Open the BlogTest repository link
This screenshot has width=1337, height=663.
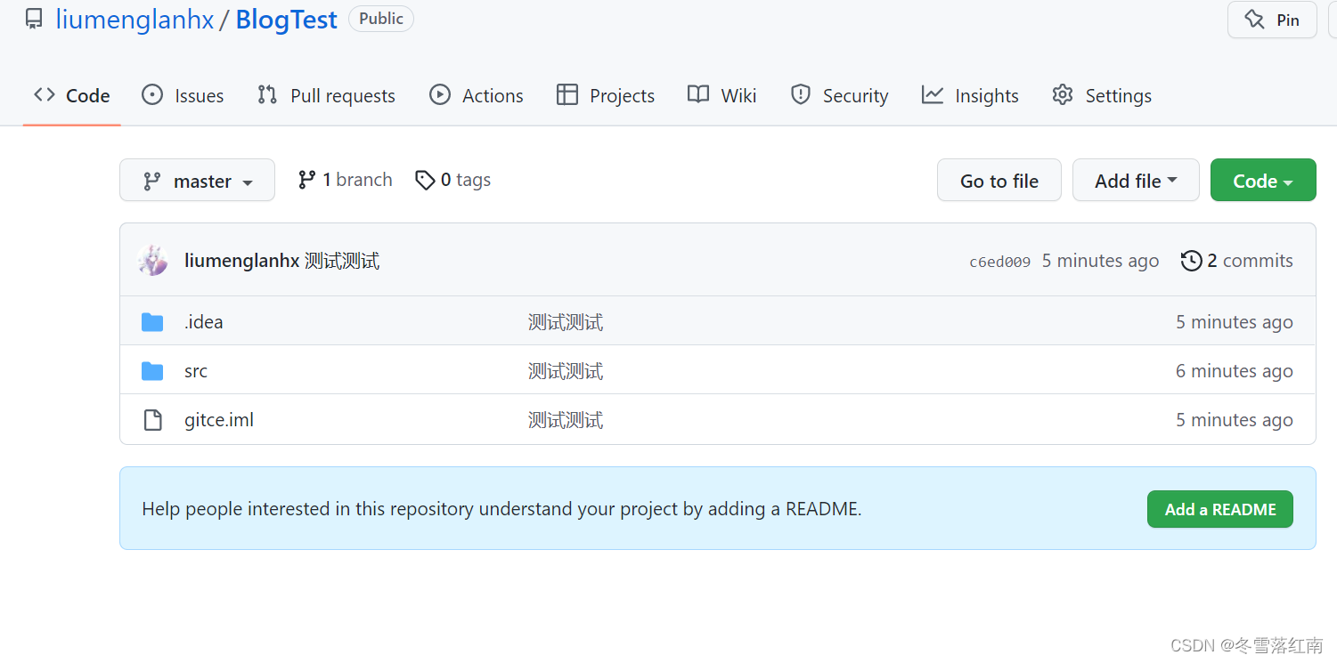coord(286,20)
